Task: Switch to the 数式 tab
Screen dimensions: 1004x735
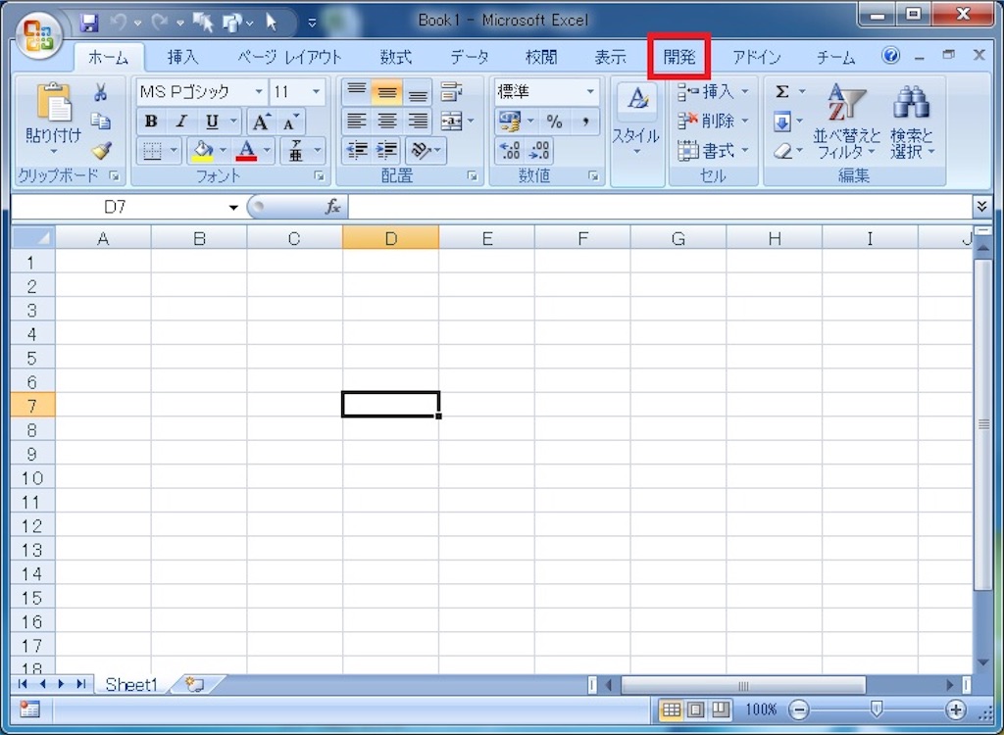Action: click(x=395, y=58)
